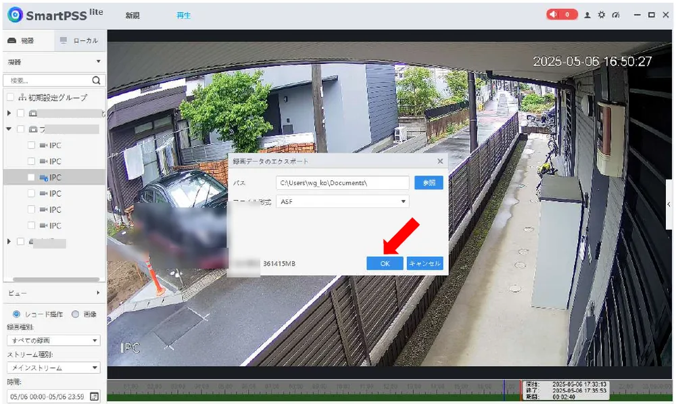
Task: Click the alarm speaker icon with counter
Action: pyautogui.click(x=561, y=15)
